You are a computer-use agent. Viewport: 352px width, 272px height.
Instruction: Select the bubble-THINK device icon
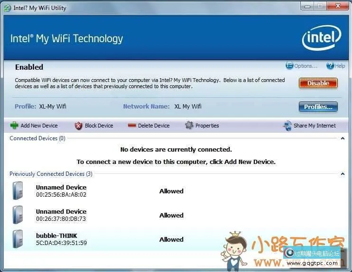pos(18,239)
